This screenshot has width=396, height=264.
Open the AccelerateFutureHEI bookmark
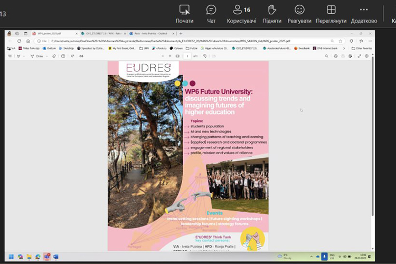277,48
